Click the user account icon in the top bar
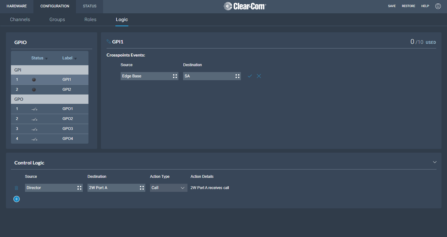Screen dimensions: 447x237 click(x=438, y=6)
